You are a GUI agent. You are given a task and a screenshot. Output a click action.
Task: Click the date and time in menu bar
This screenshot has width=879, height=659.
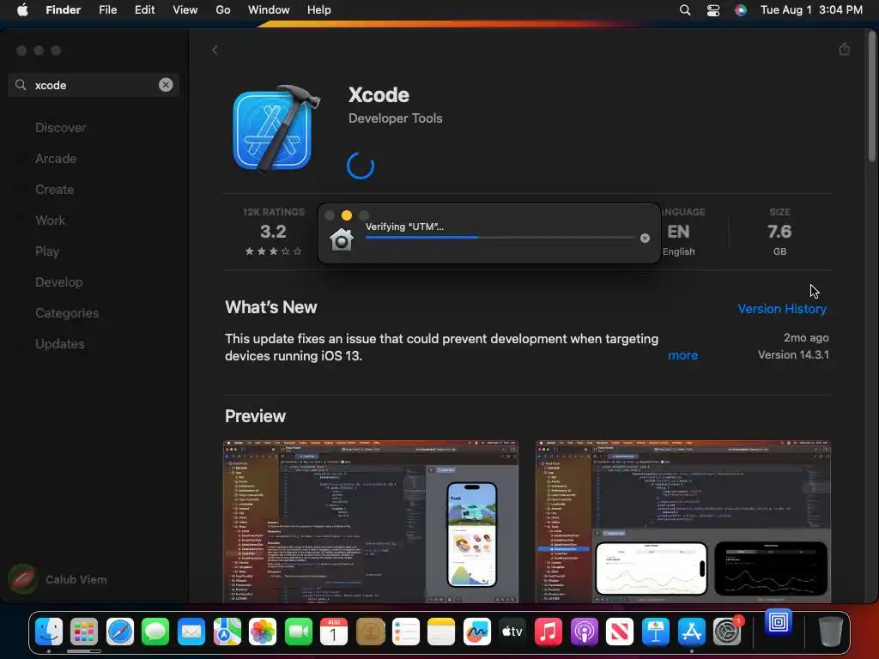[811, 10]
